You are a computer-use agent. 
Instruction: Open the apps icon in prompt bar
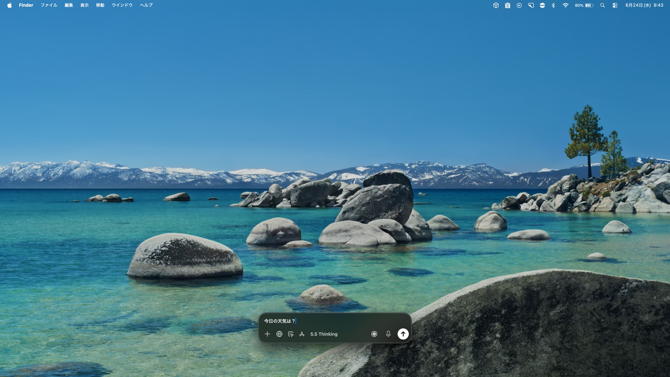tap(302, 334)
